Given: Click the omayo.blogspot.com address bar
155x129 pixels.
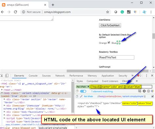Looking at the screenshot, I should (x=65, y=12).
